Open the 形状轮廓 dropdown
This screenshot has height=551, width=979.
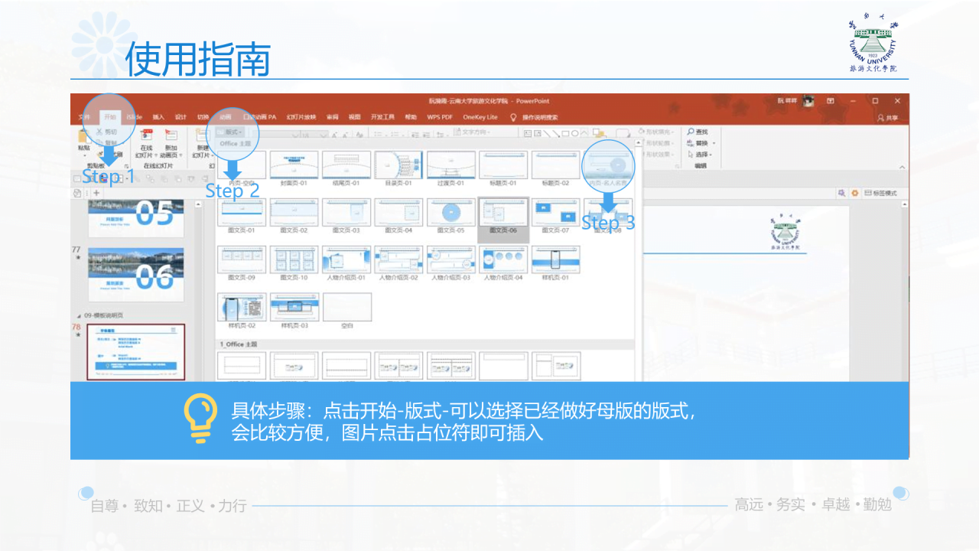pyautogui.click(x=658, y=143)
